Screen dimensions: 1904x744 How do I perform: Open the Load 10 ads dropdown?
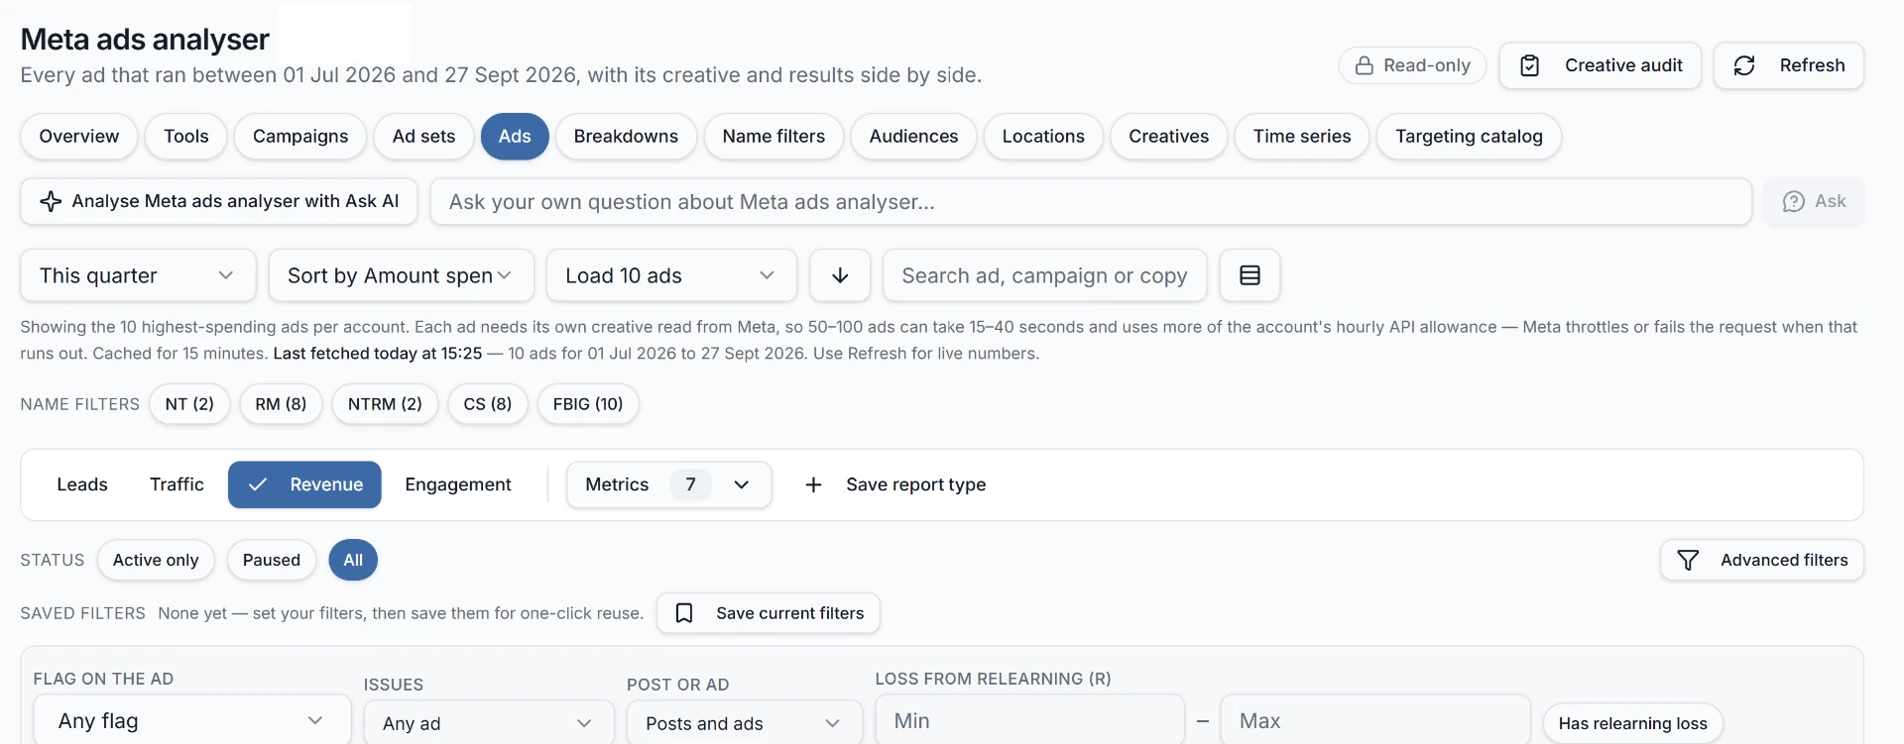point(671,275)
